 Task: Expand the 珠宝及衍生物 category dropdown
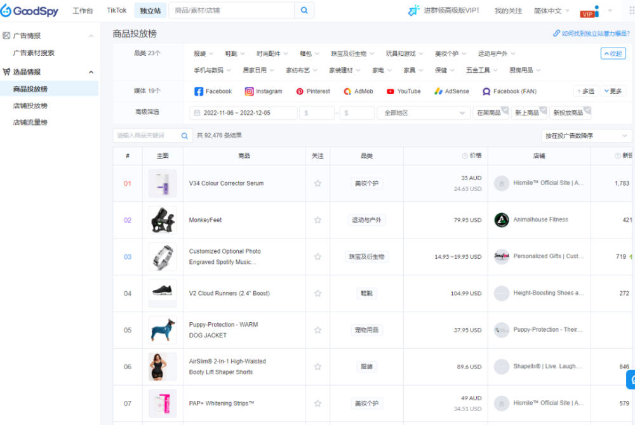(352, 54)
